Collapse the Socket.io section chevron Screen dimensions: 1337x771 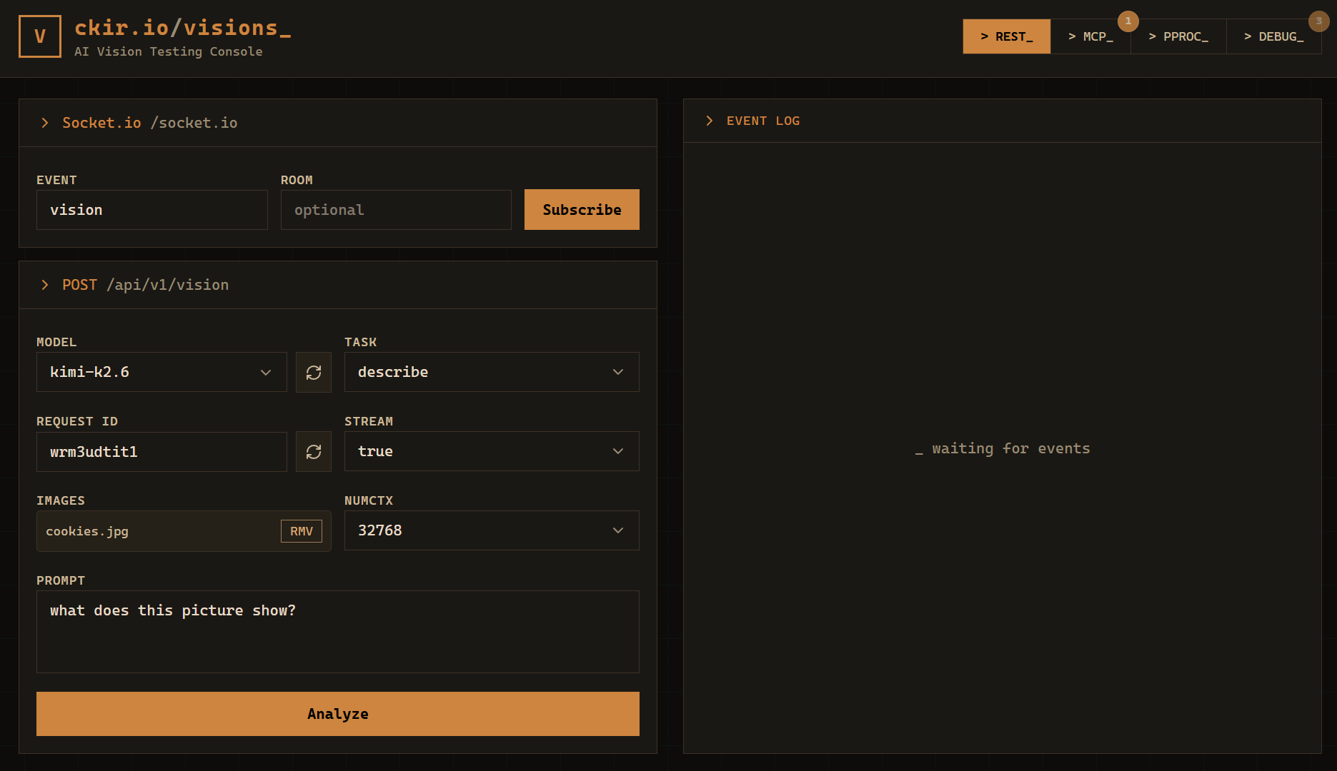[45, 123]
